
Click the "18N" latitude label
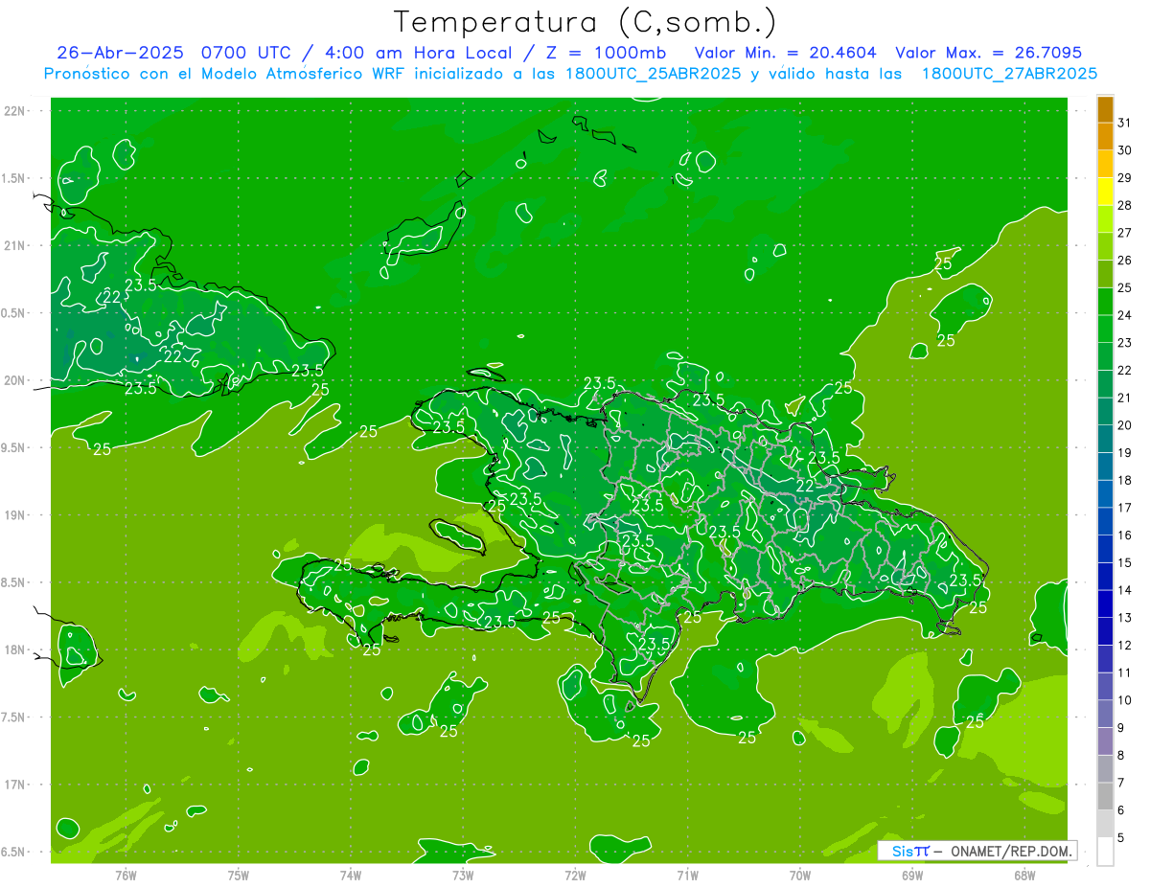pyautogui.click(x=16, y=649)
